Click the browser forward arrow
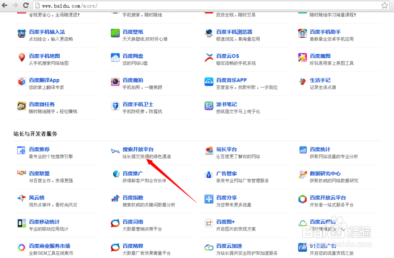394x258 pixels. click(x=15, y=5)
